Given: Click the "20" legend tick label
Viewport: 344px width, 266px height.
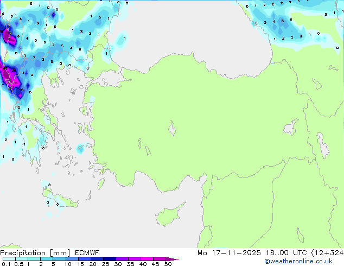Looking at the screenshot, I should pos(93,264).
